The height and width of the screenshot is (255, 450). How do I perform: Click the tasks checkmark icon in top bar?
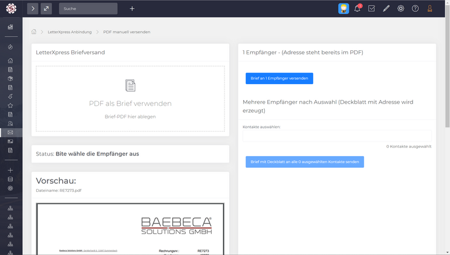pos(371,9)
